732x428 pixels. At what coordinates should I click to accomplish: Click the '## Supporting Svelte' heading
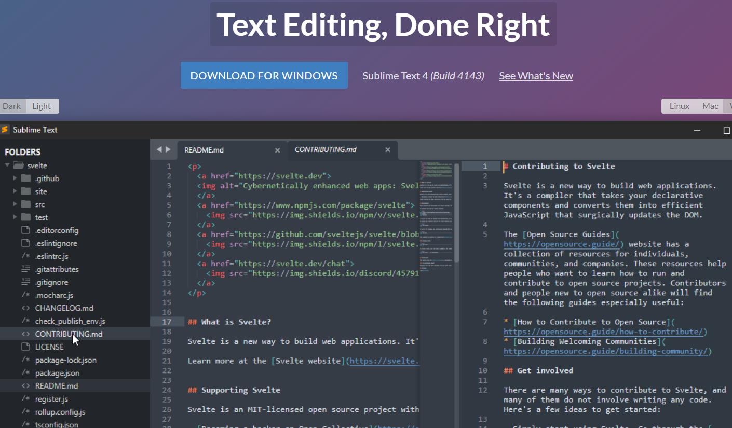click(234, 390)
